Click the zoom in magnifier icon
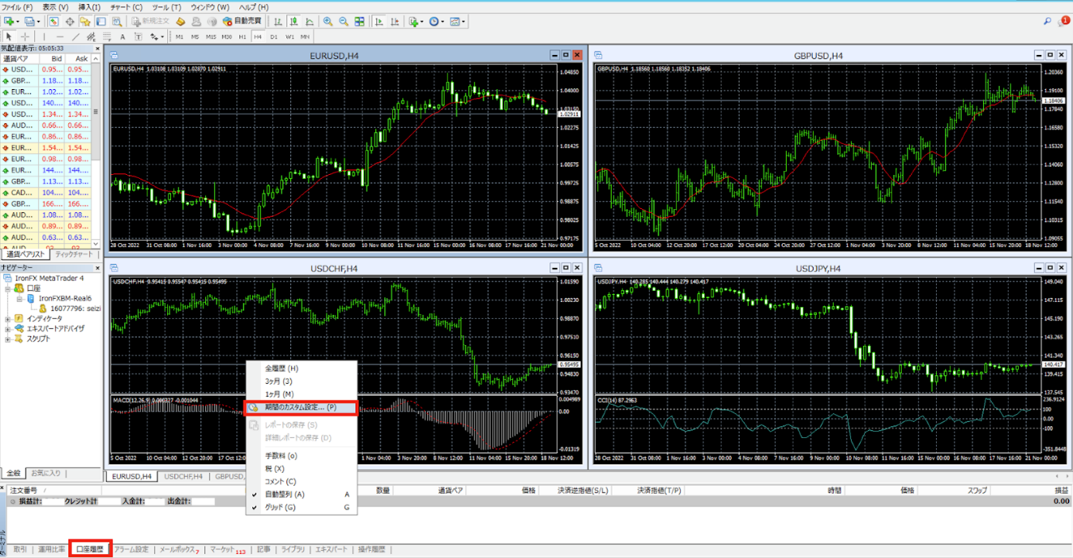Screen dimensions: 1073x558 (x=327, y=21)
